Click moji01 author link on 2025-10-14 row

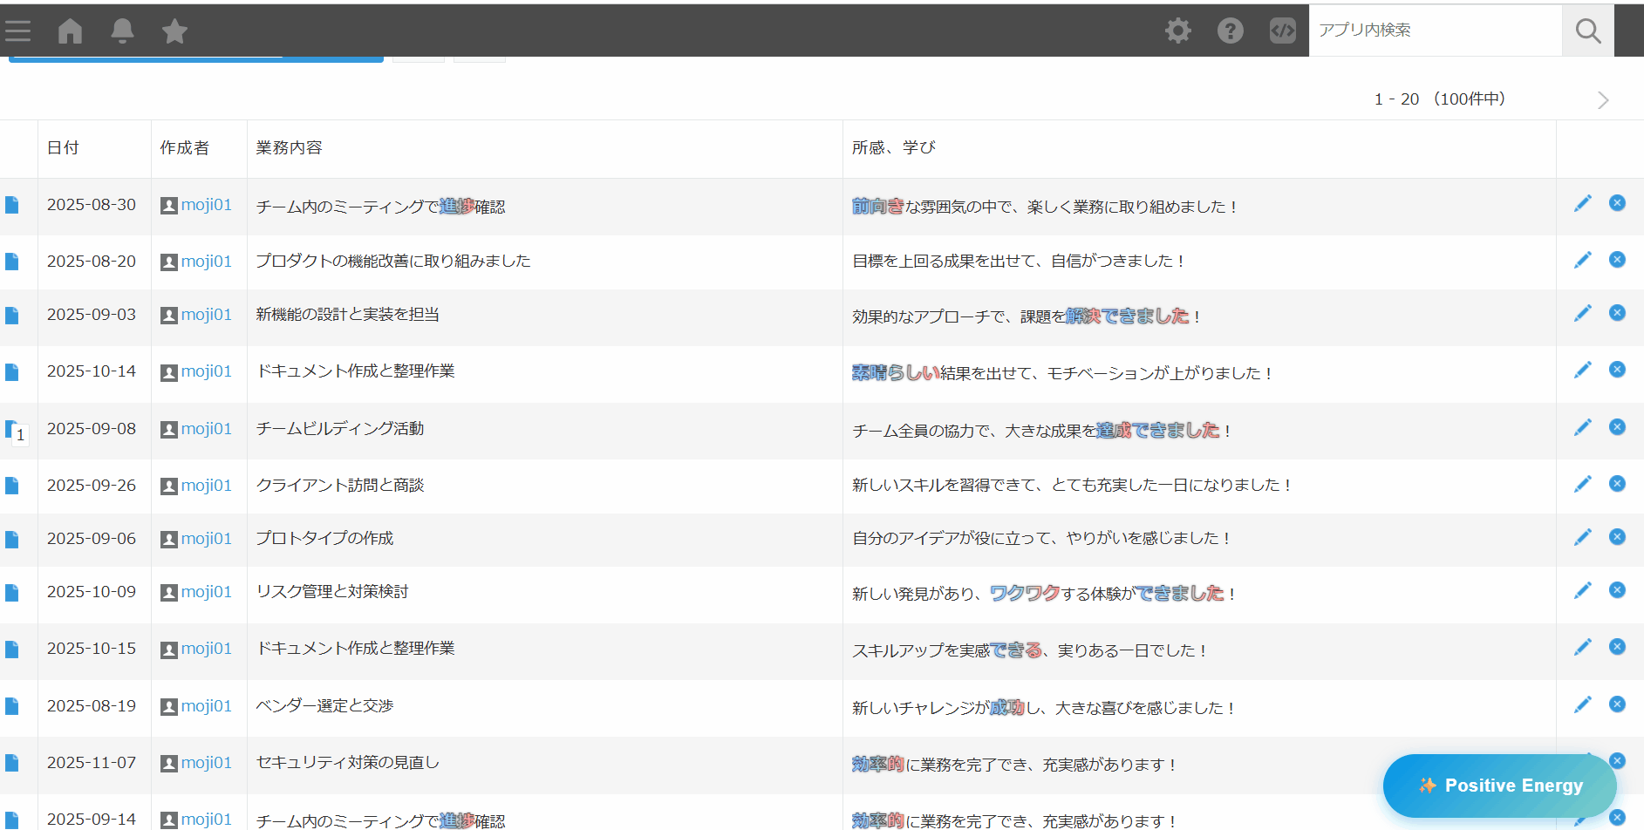(x=206, y=371)
